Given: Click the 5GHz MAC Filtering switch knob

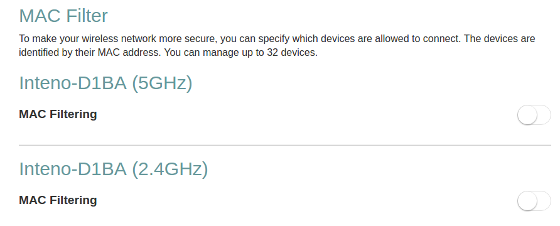Looking at the screenshot, I should (x=527, y=115).
